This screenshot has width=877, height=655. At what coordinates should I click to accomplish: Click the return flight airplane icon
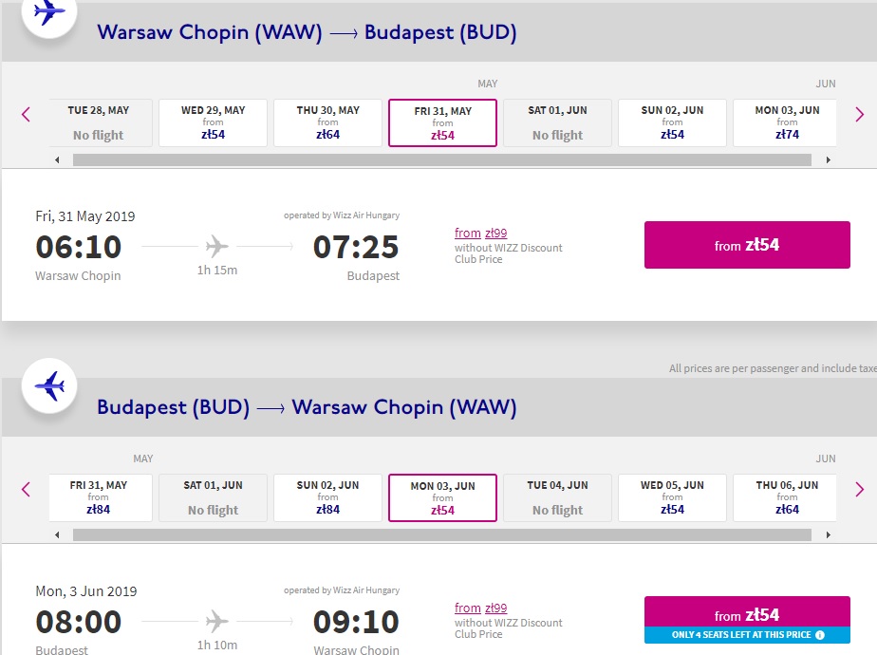(49, 386)
